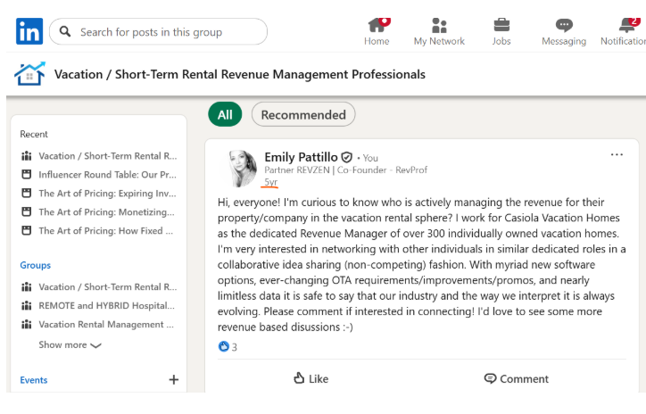Image resolution: width=646 pixels, height=414 pixels.
Task: Open the post's three-dot options menu
Action: point(617,155)
